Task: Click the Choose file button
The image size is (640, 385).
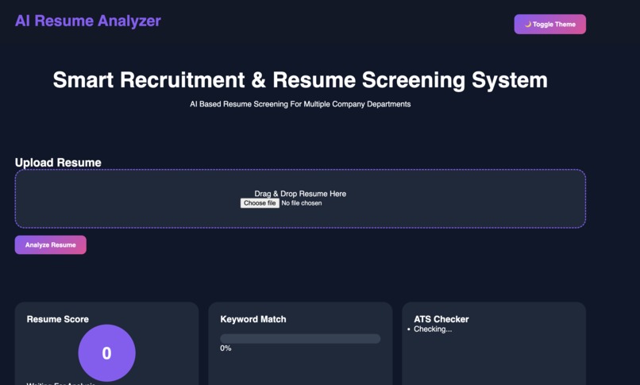Action: (260, 203)
